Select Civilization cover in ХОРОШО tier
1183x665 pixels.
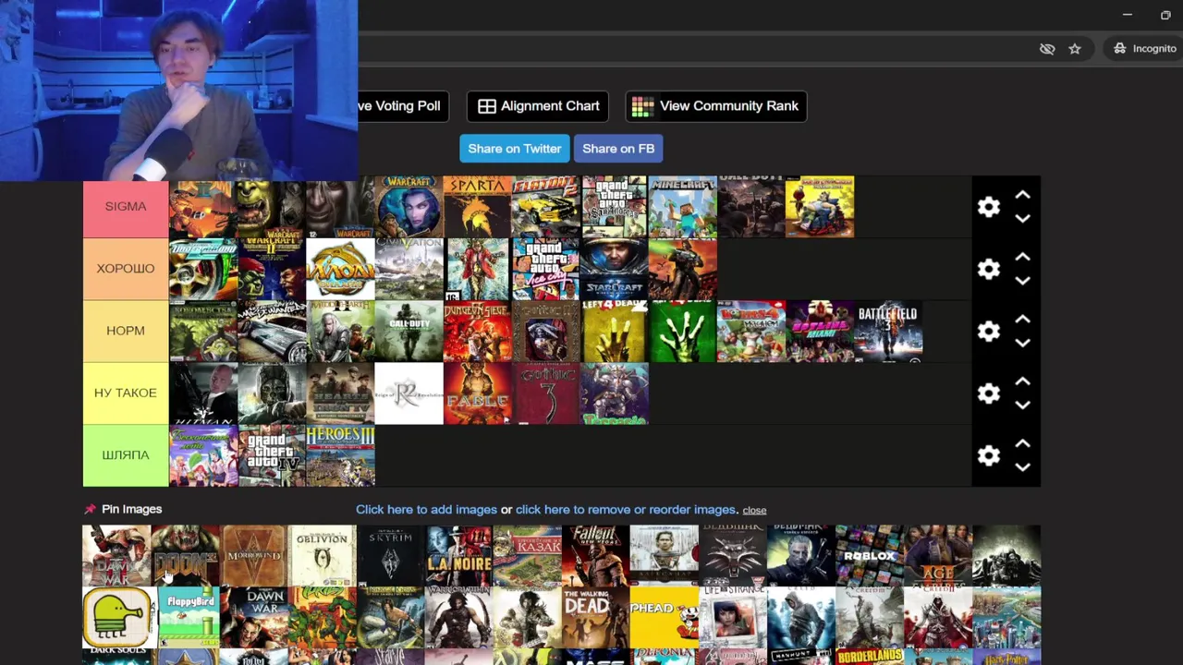(x=409, y=269)
